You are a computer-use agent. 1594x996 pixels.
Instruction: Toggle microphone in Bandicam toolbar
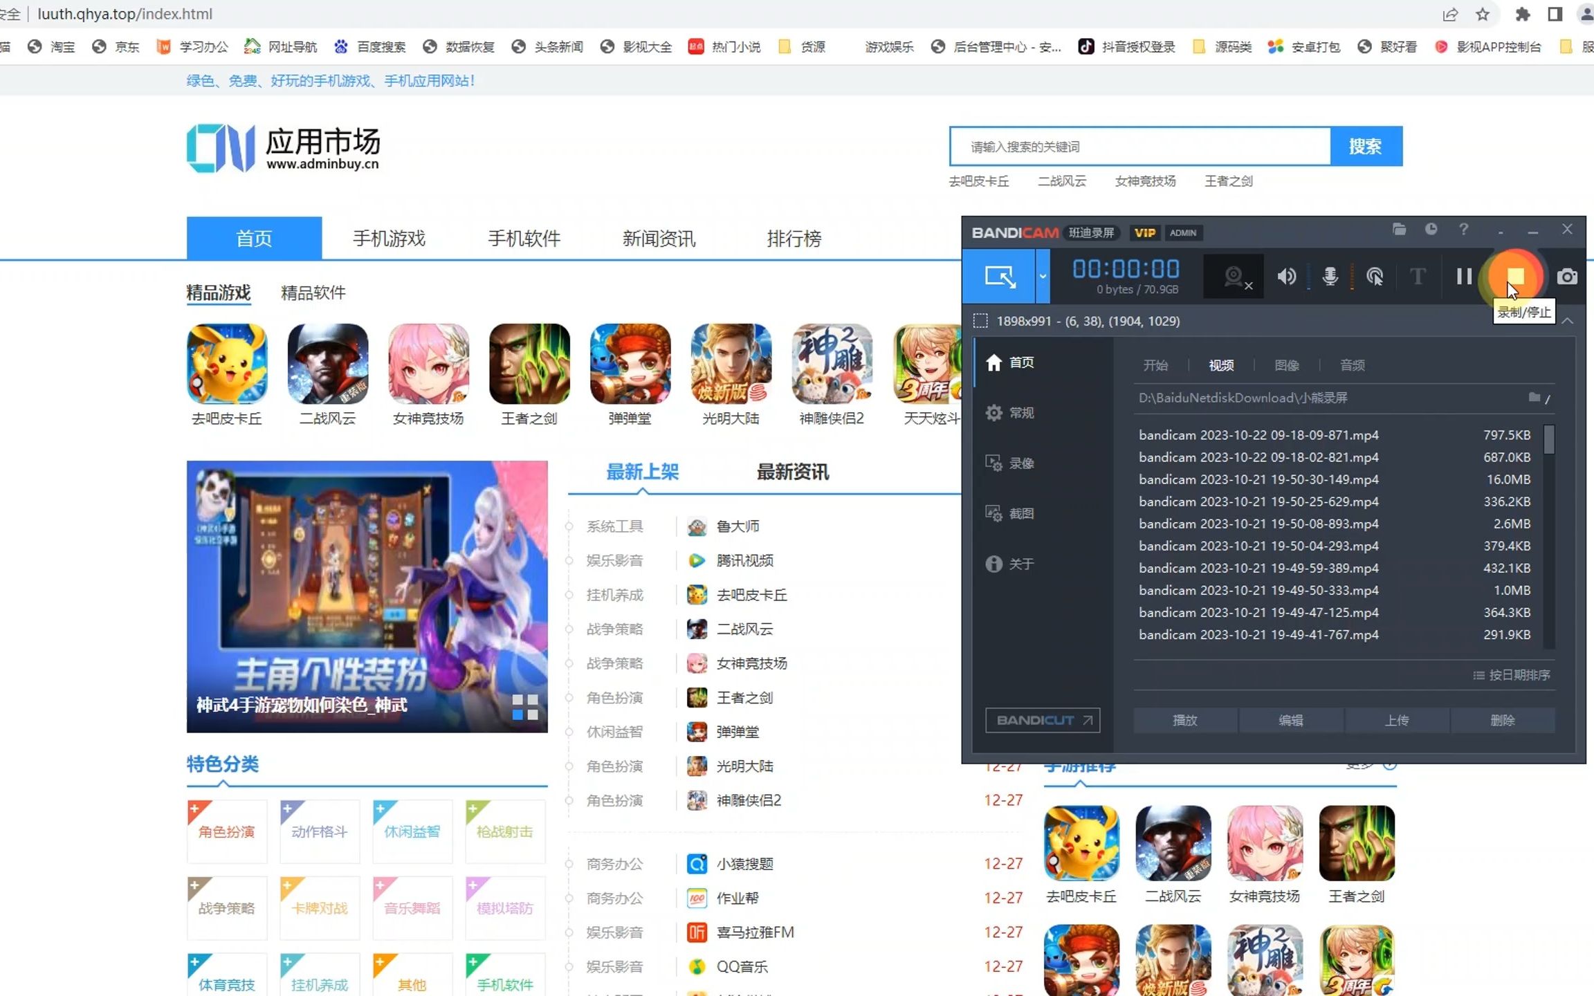point(1330,277)
